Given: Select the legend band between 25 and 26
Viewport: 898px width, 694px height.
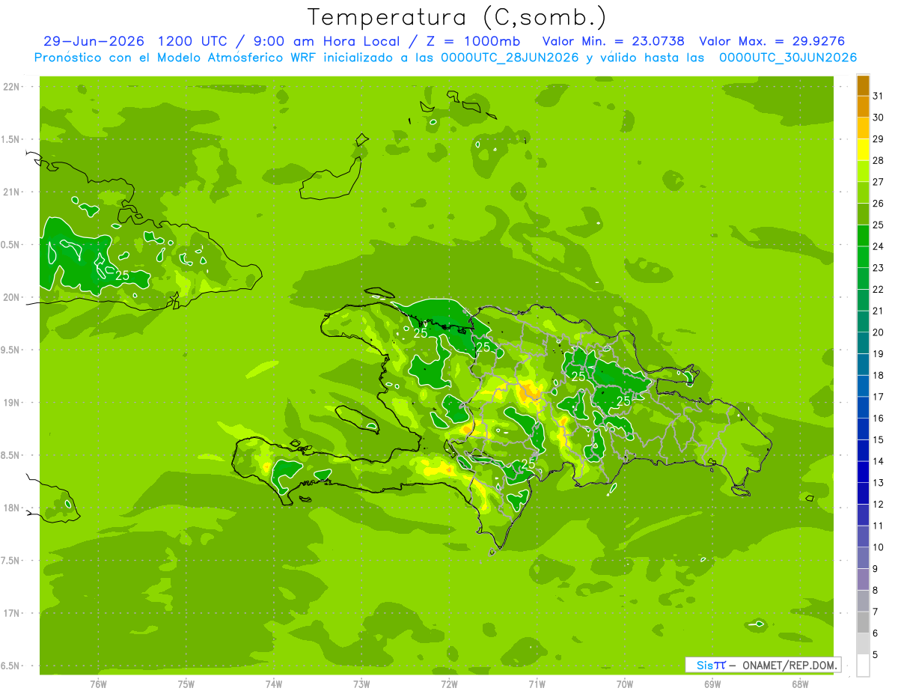Looking at the screenshot, I should coord(863,214).
